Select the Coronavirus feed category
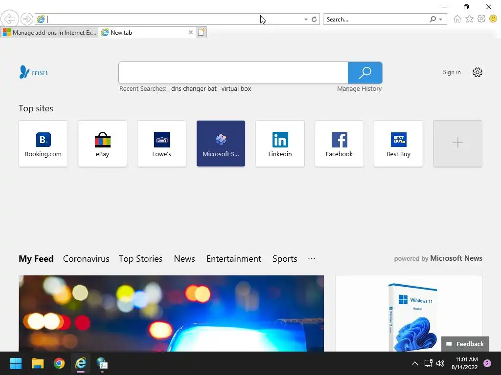 (86, 259)
